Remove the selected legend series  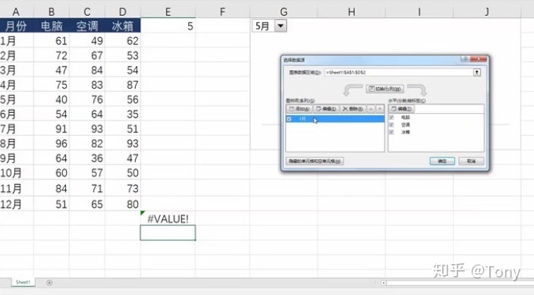click(353, 109)
